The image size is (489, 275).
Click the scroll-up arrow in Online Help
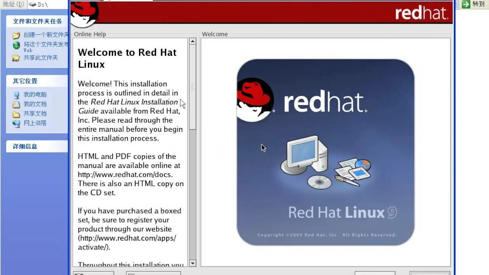pyautogui.click(x=193, y=41)
